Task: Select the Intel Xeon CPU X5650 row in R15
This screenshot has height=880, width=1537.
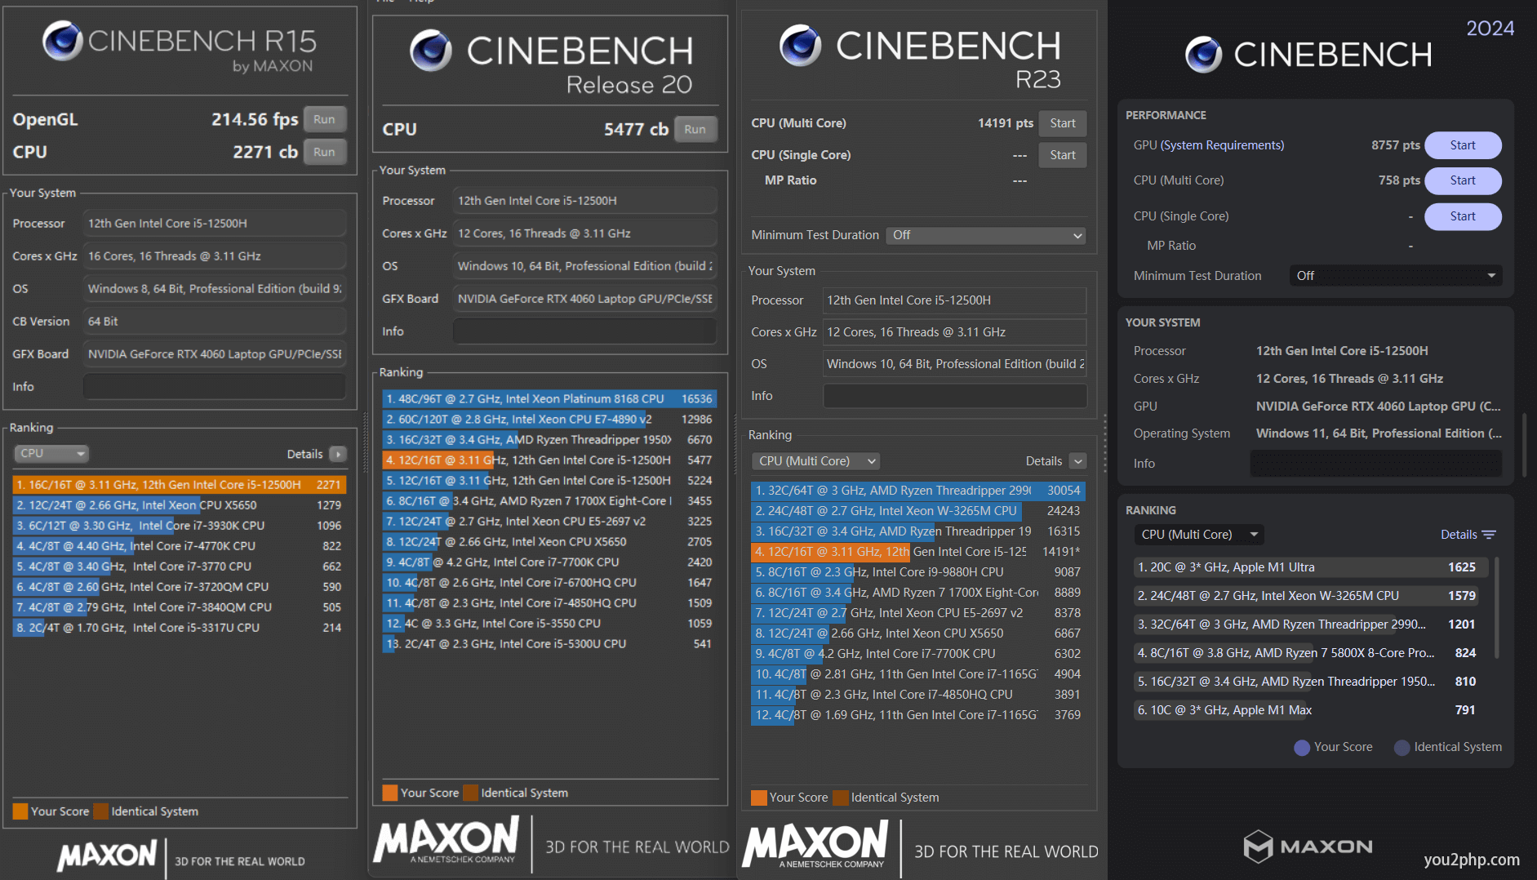Action: coord(180,505)
